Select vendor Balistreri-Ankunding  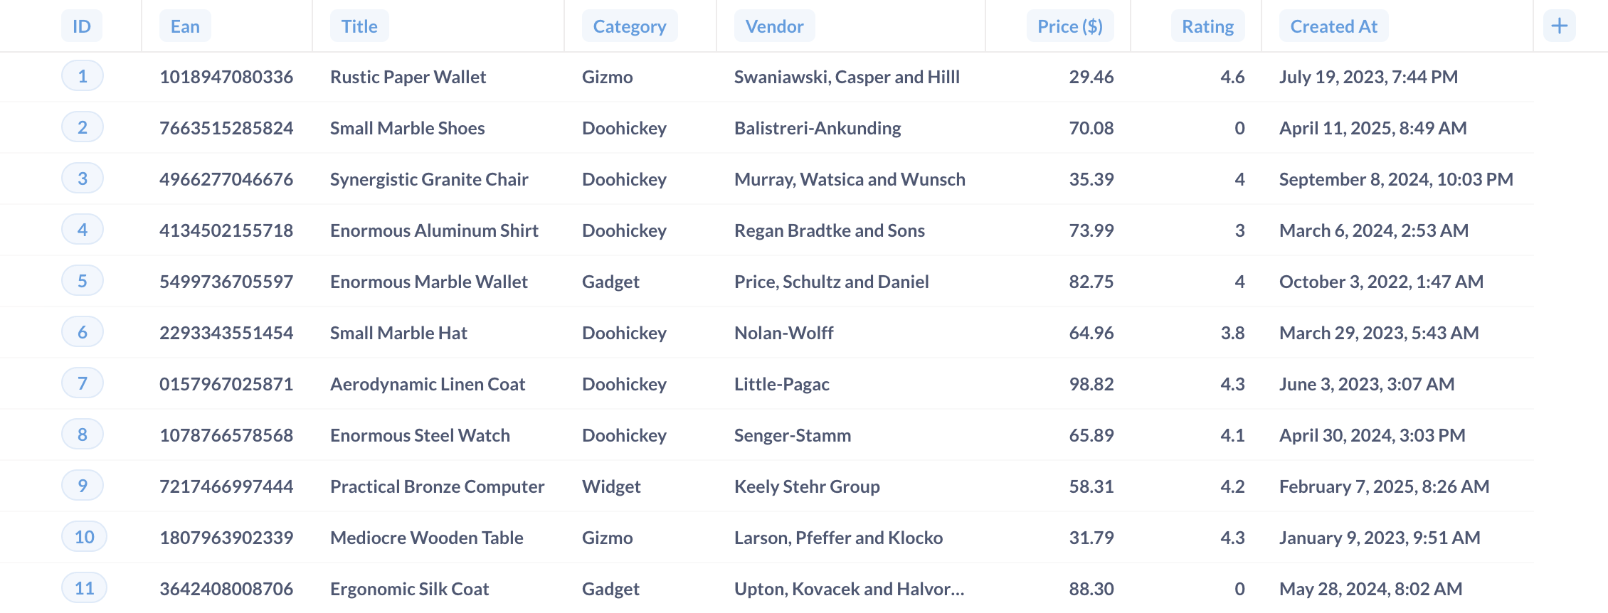tap(818, 128)
